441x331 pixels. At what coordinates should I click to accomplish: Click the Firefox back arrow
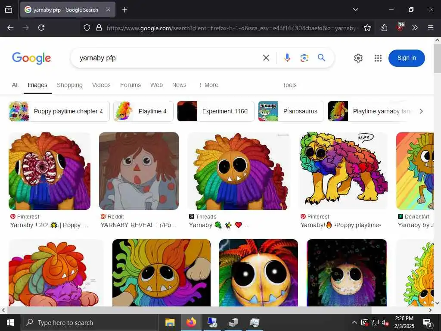point(10,28)
